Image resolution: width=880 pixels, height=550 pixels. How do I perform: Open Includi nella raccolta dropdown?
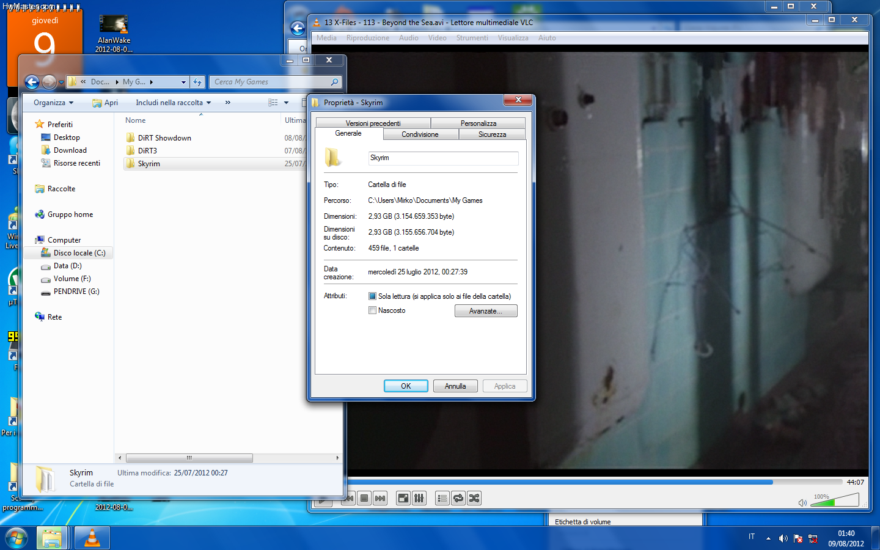coord(174,103)
